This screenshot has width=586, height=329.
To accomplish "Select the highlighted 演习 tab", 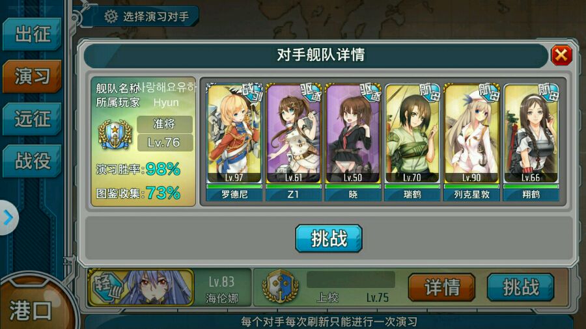I will [32, 76].
